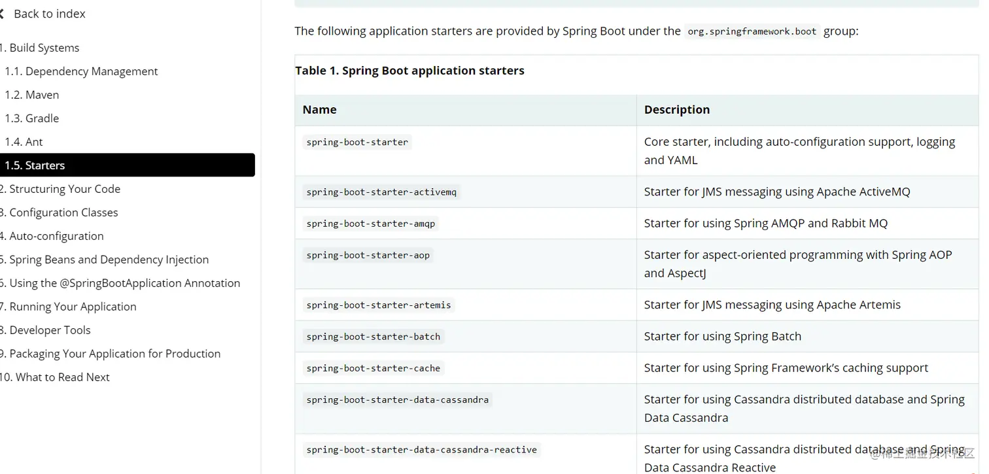The image size is (989, 474).
Task: Navigate to Structuring Your Code
Action: pyautogui.click(x=60, y=189)
